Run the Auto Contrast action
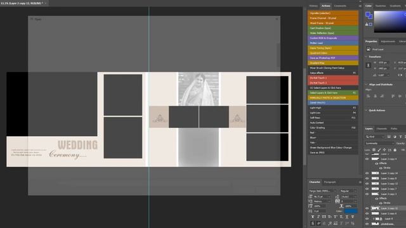Image resolution: width=406 pixels, height=228 pixels. point(333,122)
